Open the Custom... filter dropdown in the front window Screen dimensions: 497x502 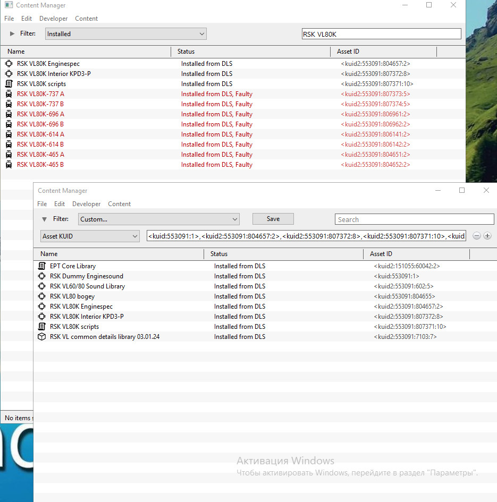pyautogui.click(x=158, y=219)
